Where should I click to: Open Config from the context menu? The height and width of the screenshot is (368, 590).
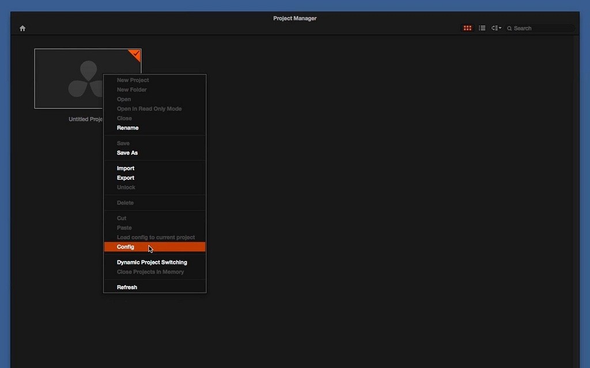(x=154, y=247)
